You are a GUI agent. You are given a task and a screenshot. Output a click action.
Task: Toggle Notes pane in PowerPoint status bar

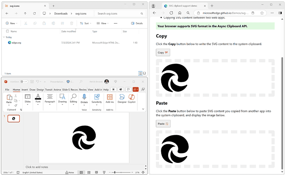pos(70,172)
